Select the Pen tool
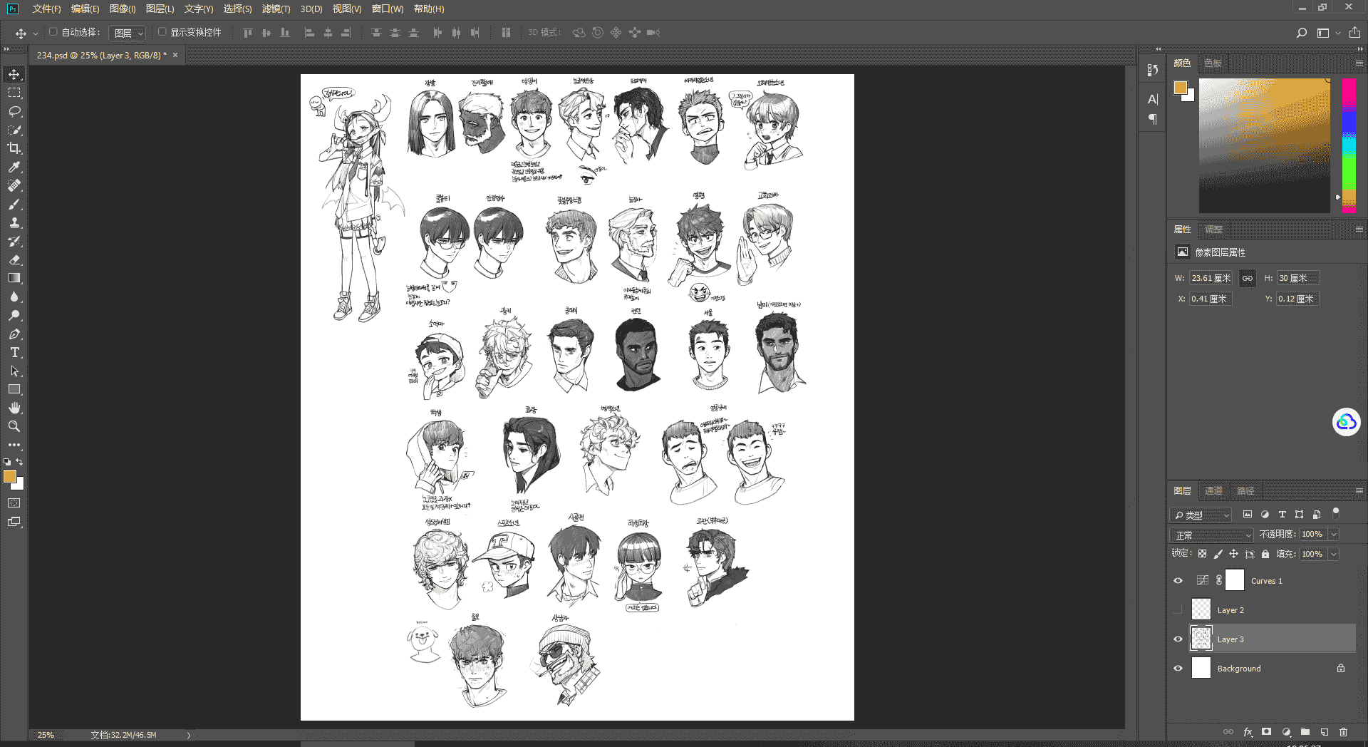Viewport: 1368px width, 747px height. [14, 334]
